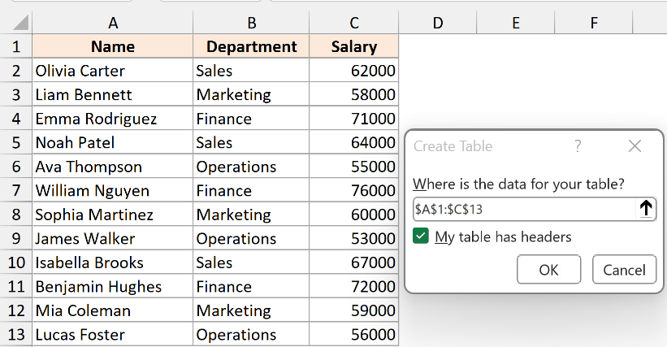667x347 pixels.
Task: Select row 8 header
Action: (16, 215)
